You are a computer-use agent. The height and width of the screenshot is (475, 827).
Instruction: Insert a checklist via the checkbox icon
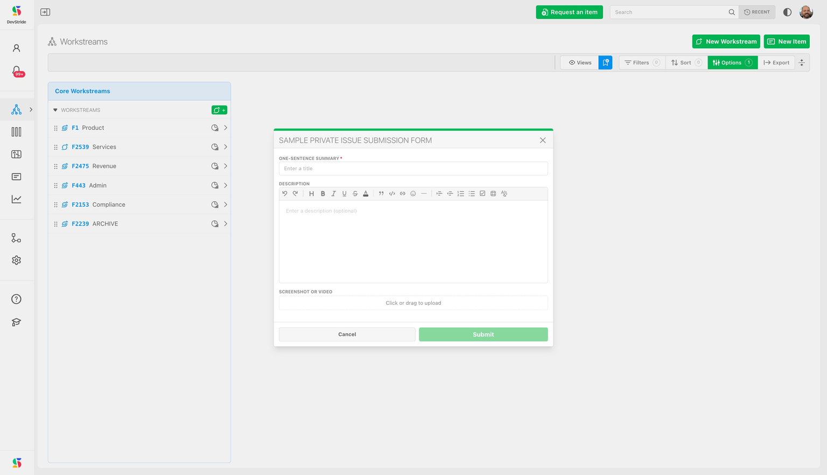[482, 194]
